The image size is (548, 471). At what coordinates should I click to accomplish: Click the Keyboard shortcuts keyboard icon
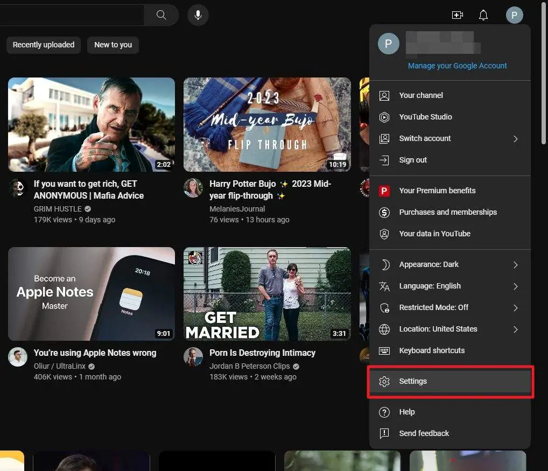384,351
